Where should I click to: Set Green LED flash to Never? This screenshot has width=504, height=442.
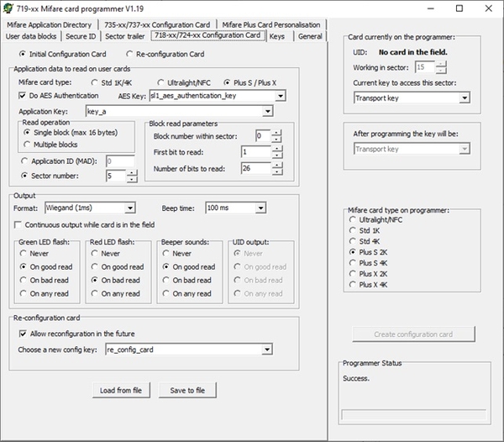pos(34,254)
